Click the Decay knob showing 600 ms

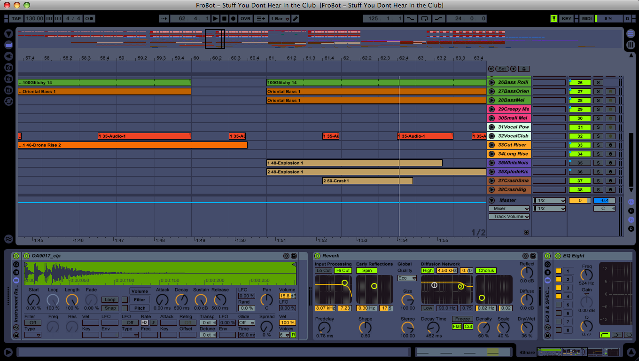coord(181,299)
